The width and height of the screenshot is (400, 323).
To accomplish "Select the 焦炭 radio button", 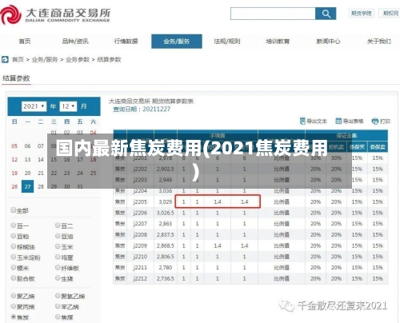I will (x=14, y=317).
